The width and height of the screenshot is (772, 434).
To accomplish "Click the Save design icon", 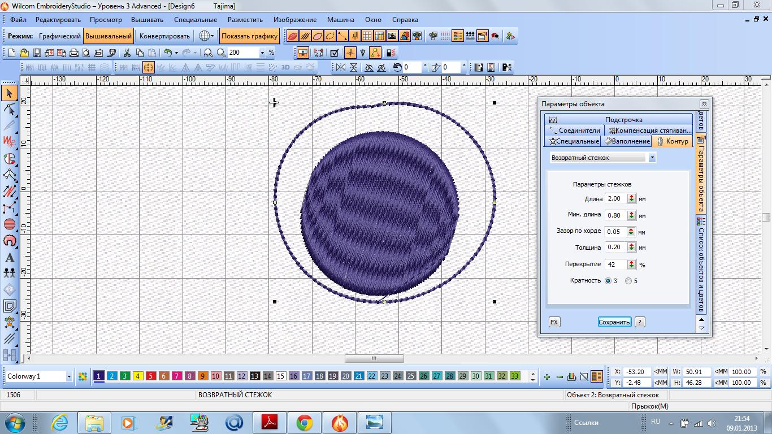I will (x=37, y=53).
